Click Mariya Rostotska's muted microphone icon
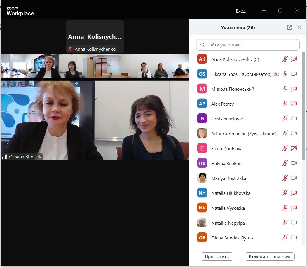Viewport: 307px width, 268px height. (x=285, y=178)
